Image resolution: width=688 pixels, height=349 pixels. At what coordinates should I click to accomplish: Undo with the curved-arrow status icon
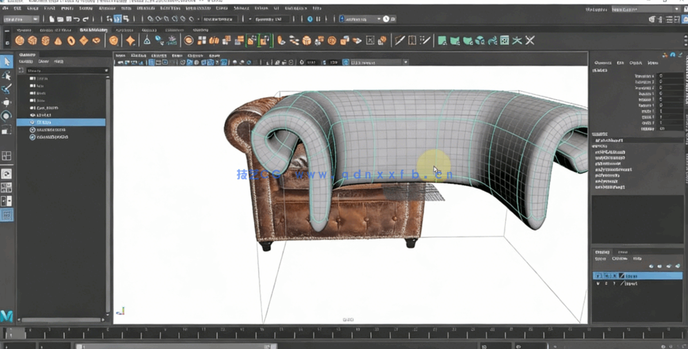[77, 19]
